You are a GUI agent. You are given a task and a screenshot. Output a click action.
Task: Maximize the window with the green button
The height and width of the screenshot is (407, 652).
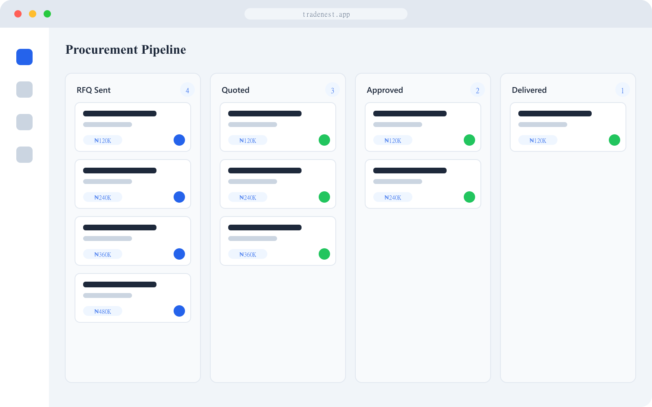pos(47,14)
